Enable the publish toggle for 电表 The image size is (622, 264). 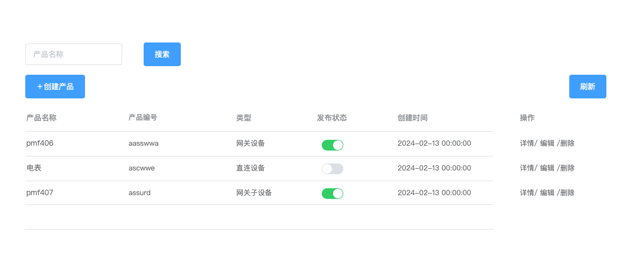333,169
